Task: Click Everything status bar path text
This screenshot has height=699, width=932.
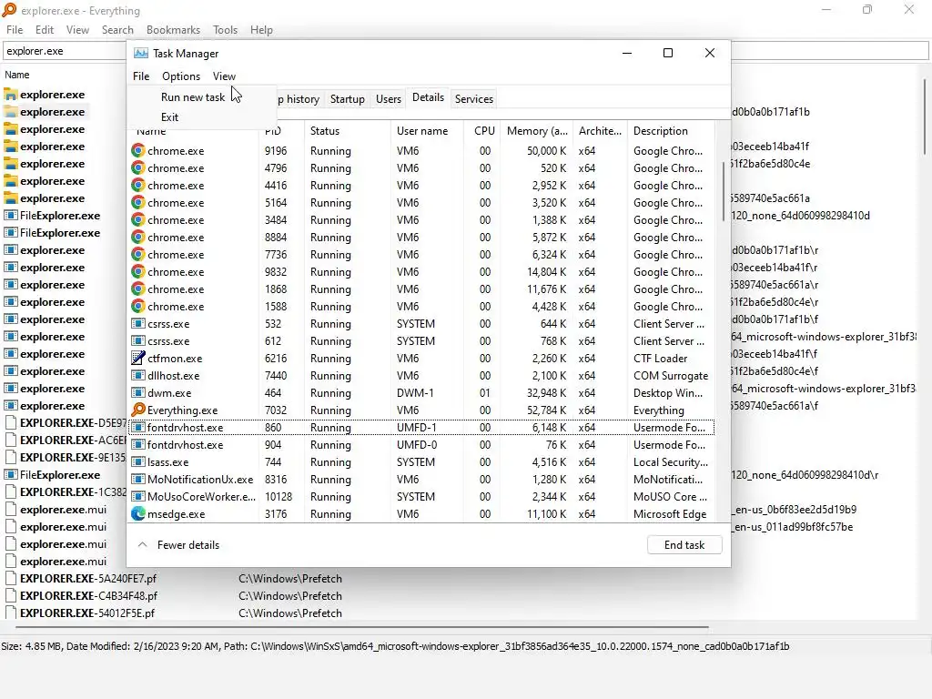Action: click(x=395, y=646)
